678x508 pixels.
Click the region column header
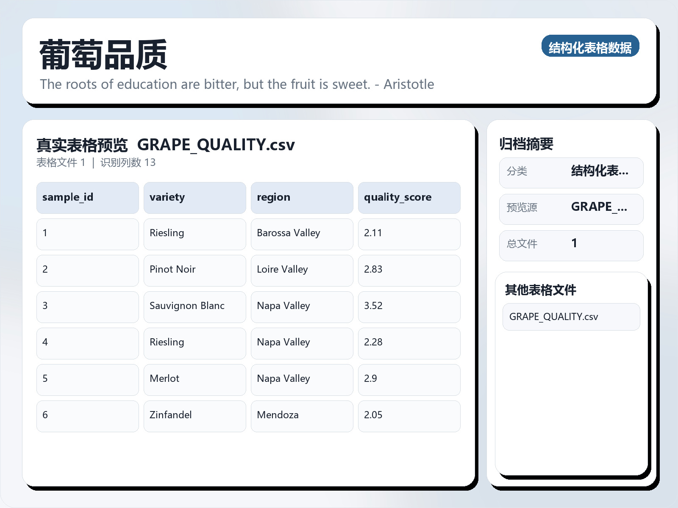tap(302, 198)
